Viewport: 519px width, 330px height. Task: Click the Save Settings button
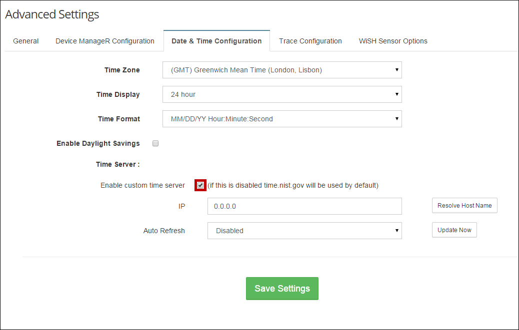pyautogui.click(x=282, y=289)
